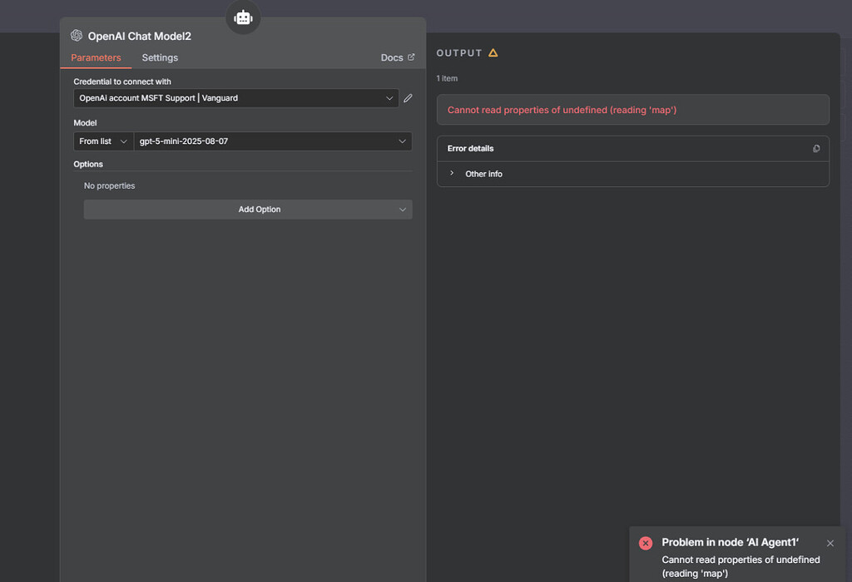Copy error details using the copy icon
852x582 pixels.
(x=816, y=148)
